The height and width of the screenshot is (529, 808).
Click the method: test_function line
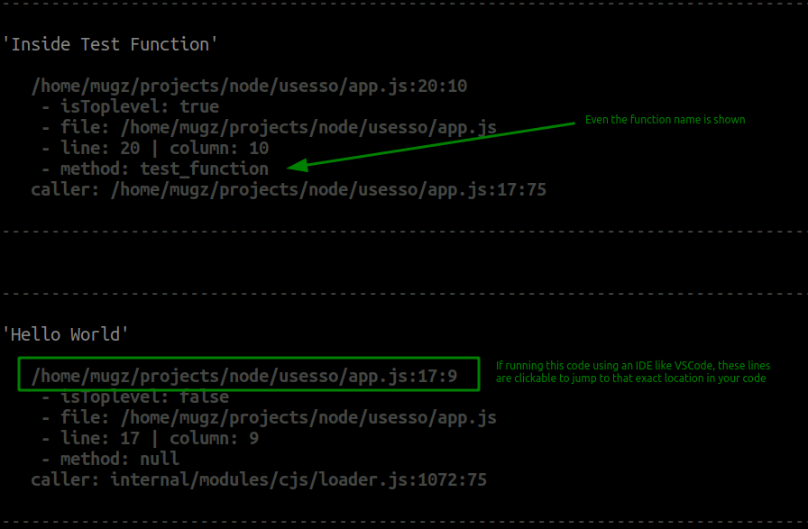pyautogui.click(x=155, y=169)
